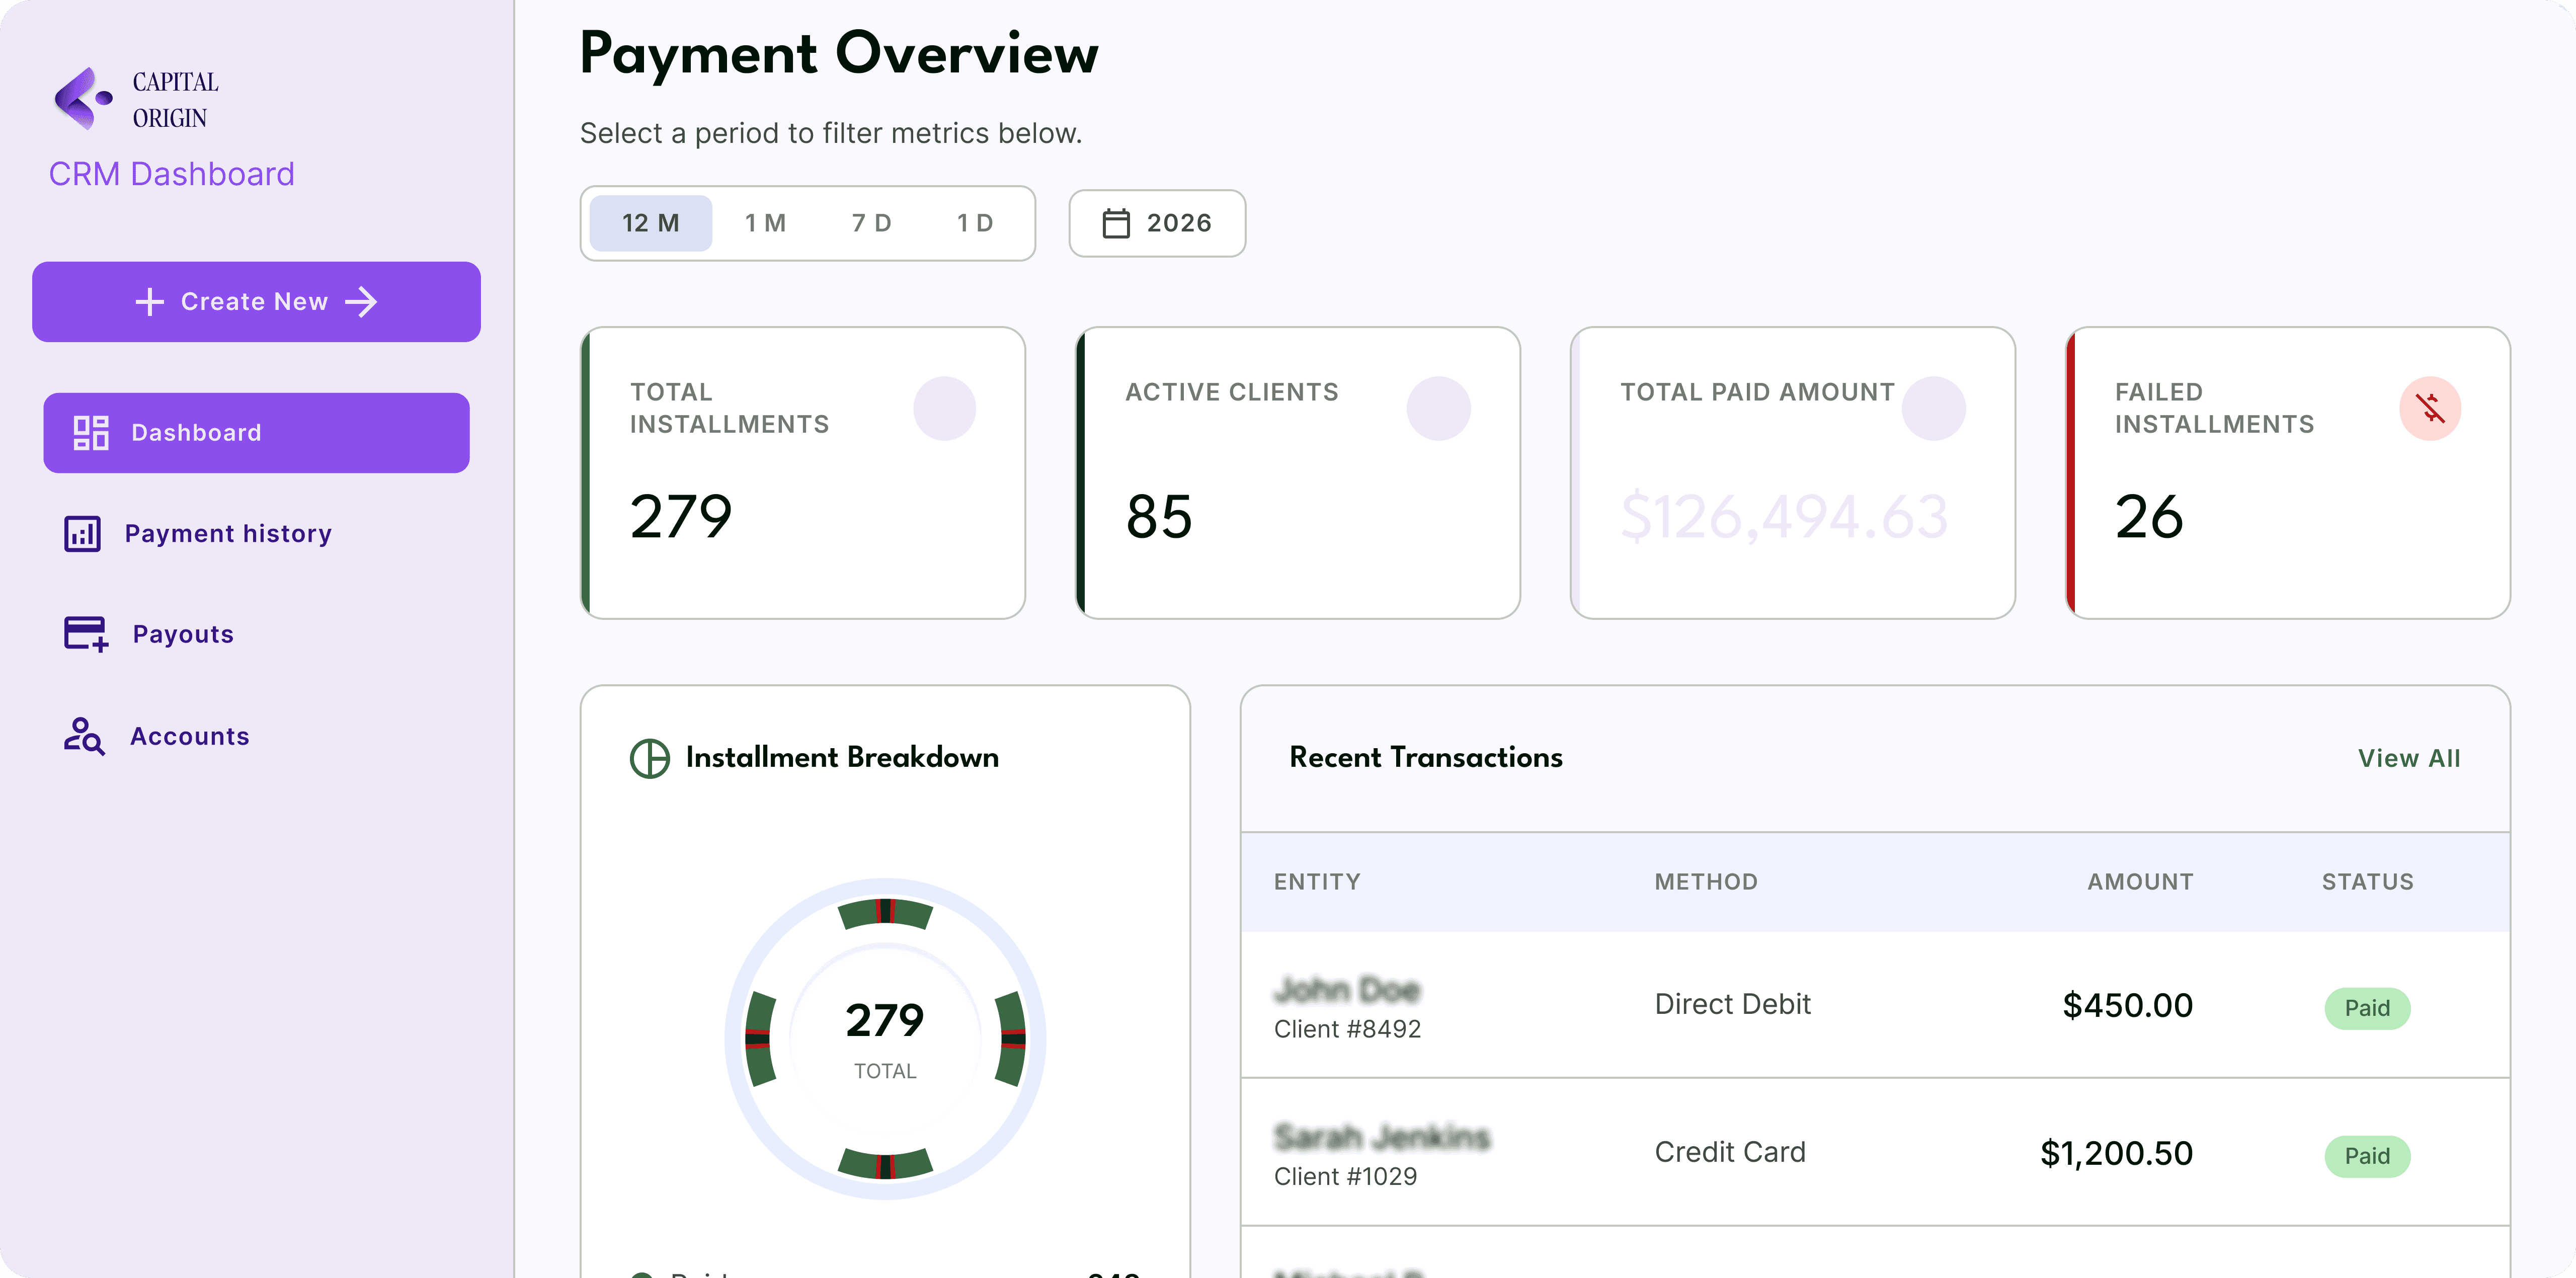The width and height of the screenshot is (2576, 1278).
Task: Click the Payouts card icon
Action: 86,634
